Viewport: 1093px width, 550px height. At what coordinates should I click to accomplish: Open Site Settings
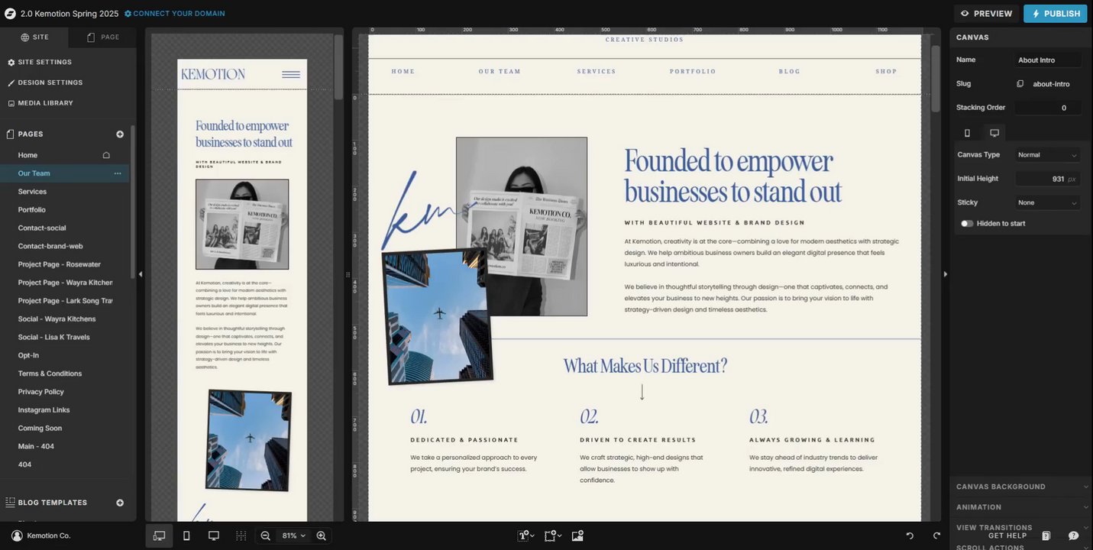pyautogui.click(x=40, y=62)
